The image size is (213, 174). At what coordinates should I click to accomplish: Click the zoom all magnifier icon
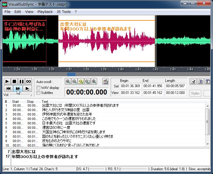click(x=87, y=82)
